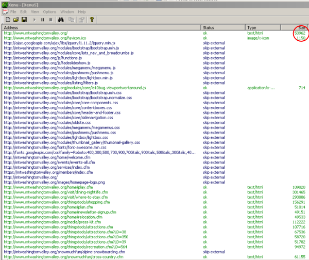Select the visit/dining-nightlife.cfm row
The width and height of the screenshot is (309, 260).
point(154,192)
